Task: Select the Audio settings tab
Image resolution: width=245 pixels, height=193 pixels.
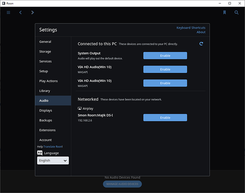Action: [x=53, y=101]
